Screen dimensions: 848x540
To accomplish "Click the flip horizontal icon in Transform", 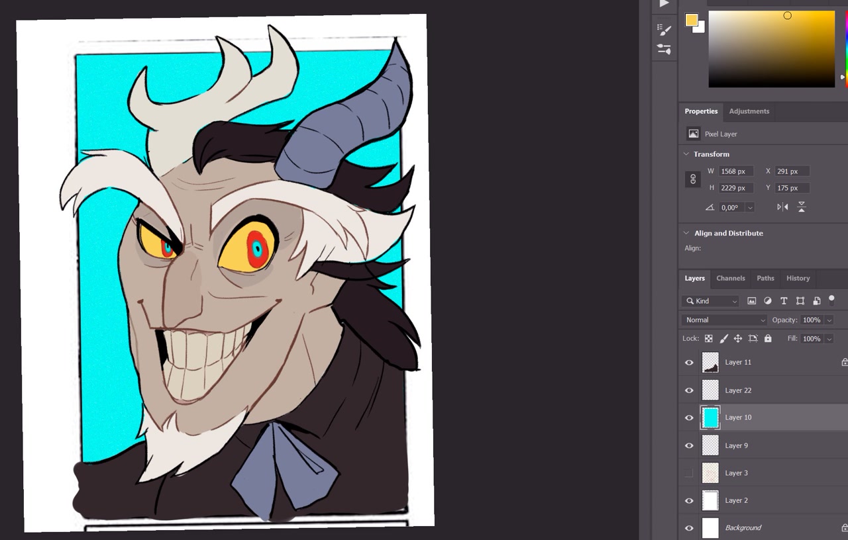I will (782, 207).
